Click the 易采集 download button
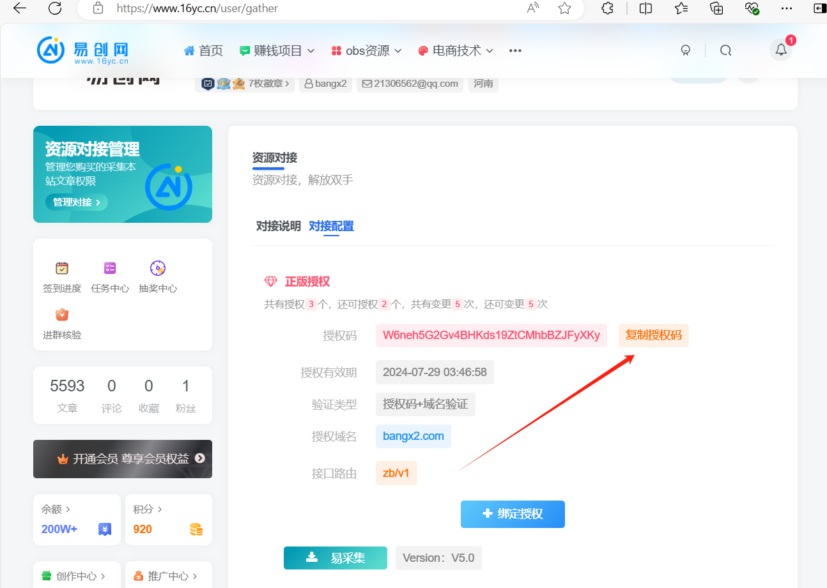The height and width of the screenshot is (588, 827). tap(336, 558)
